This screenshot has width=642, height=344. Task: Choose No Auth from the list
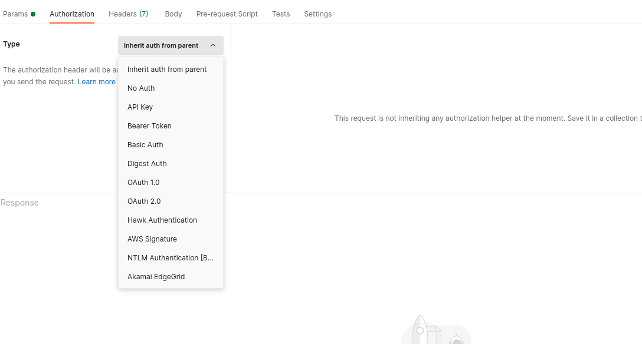pyautogui.click(x=141, y=88)
